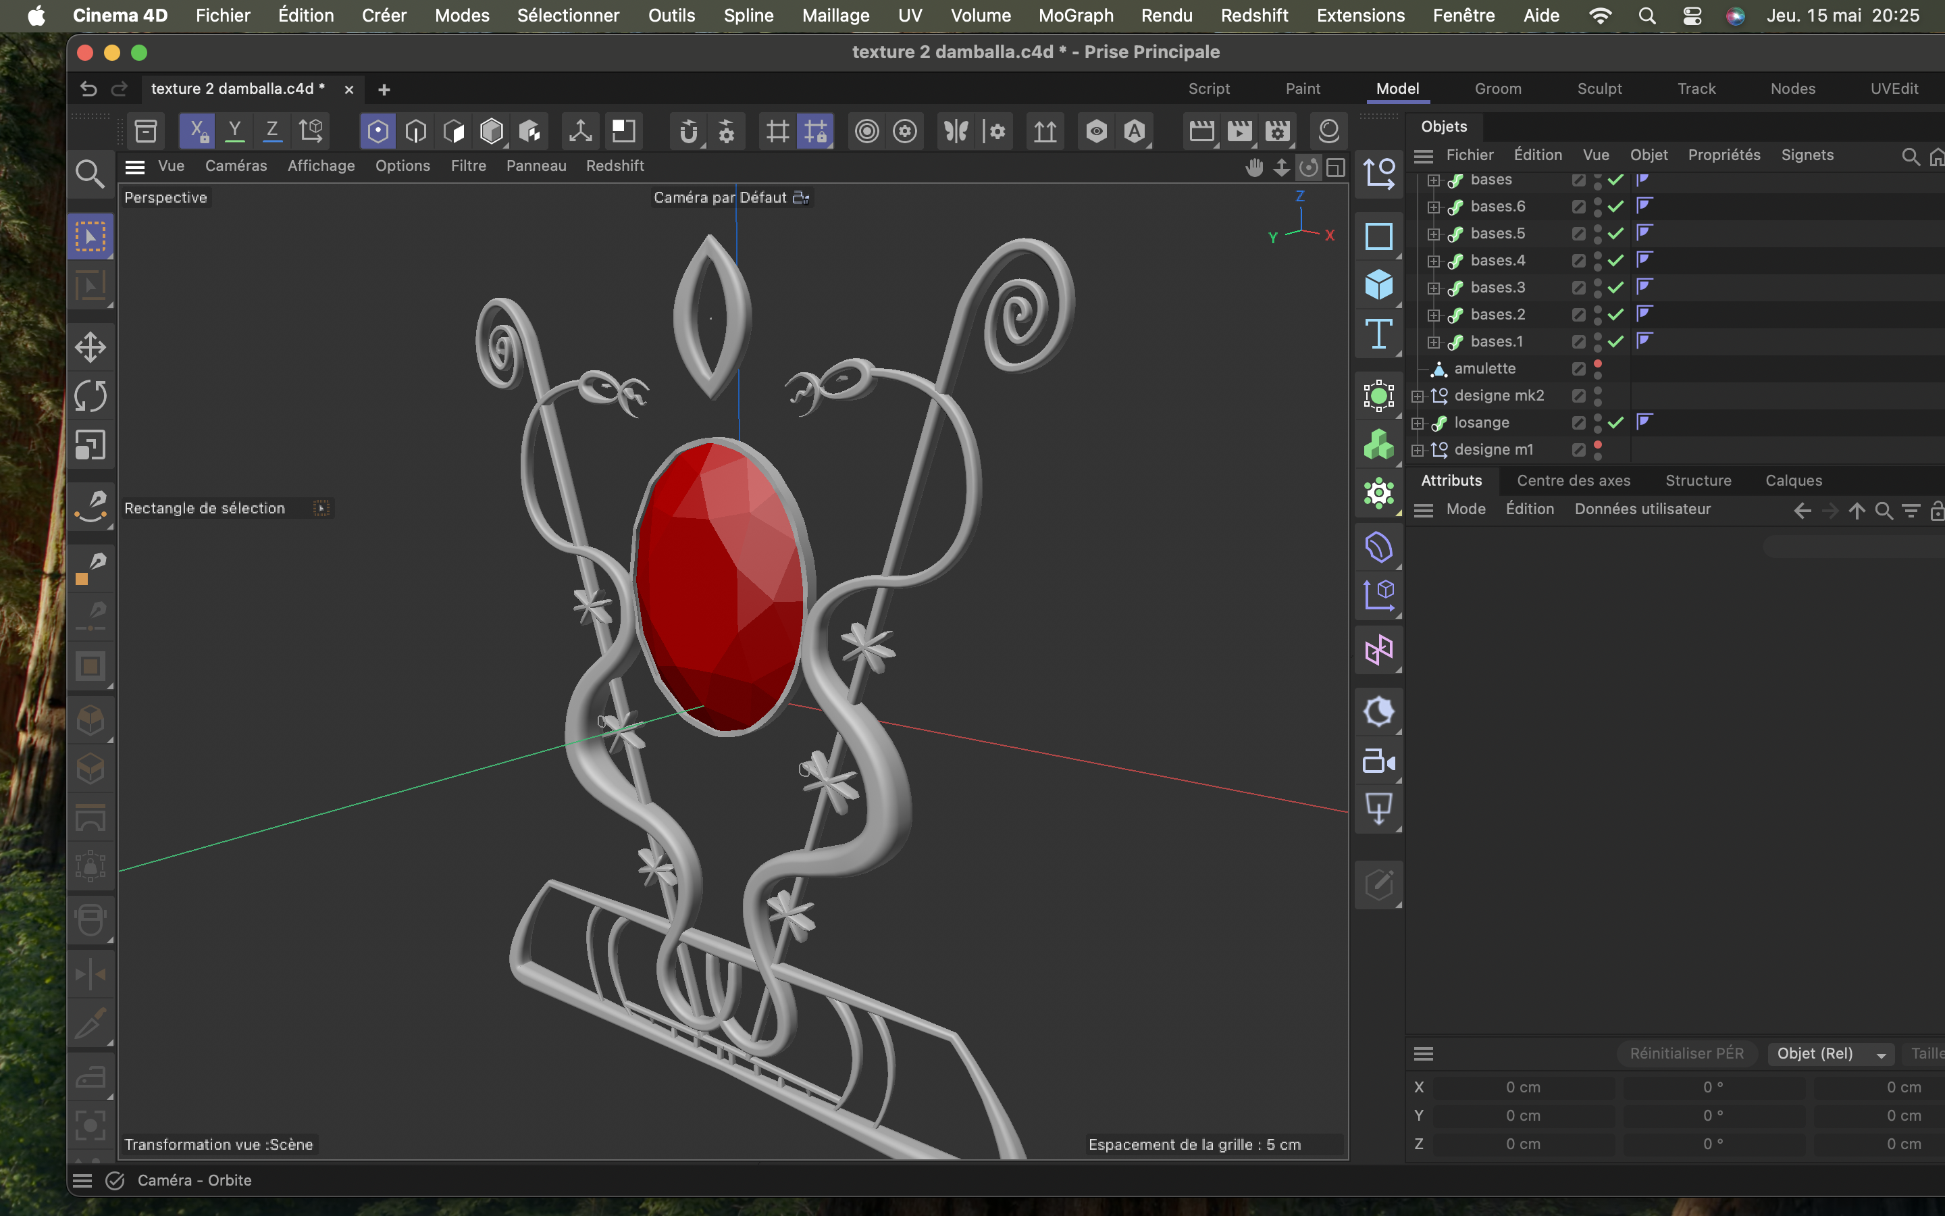Click the Y rotation input field

coord(1713,1115)
